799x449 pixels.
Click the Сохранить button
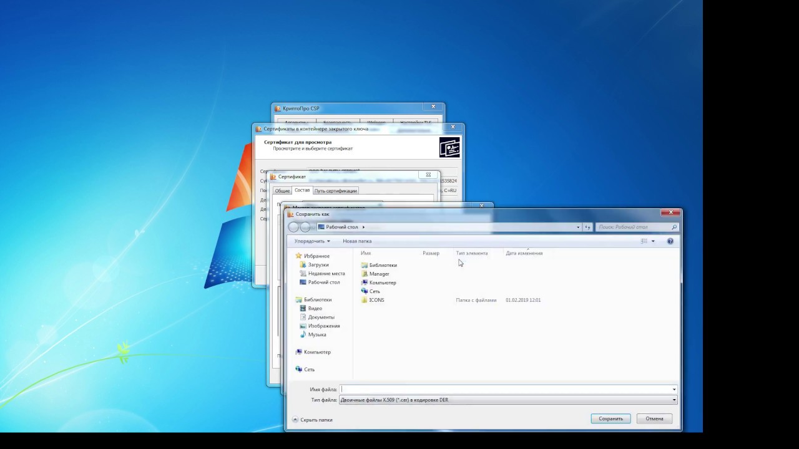click(x=610, y=418)
